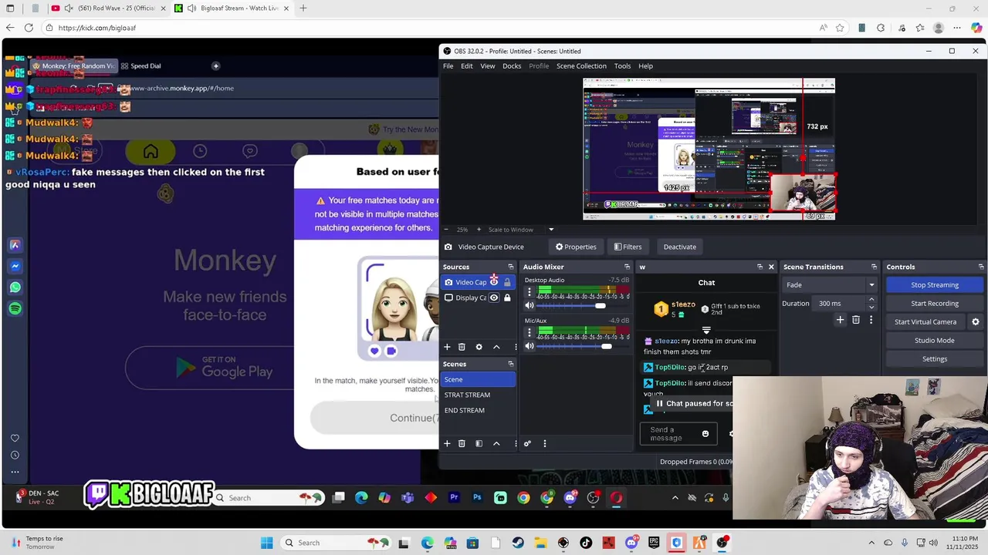This screenshot has height=555, width=988.
Task: Move selected source up in Sources
Action: click(x=496, y=347)
